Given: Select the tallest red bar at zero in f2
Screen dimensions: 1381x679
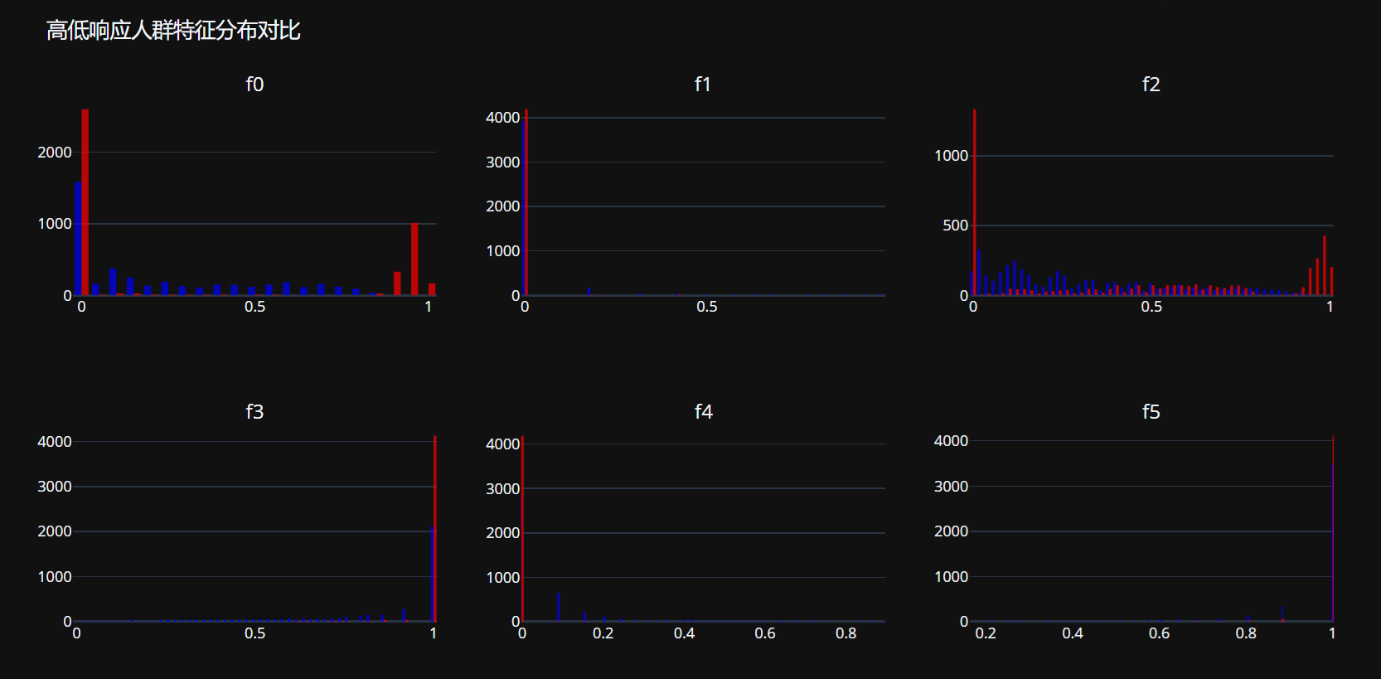Looking at the screenshot, I should click(x=975, y=202).
